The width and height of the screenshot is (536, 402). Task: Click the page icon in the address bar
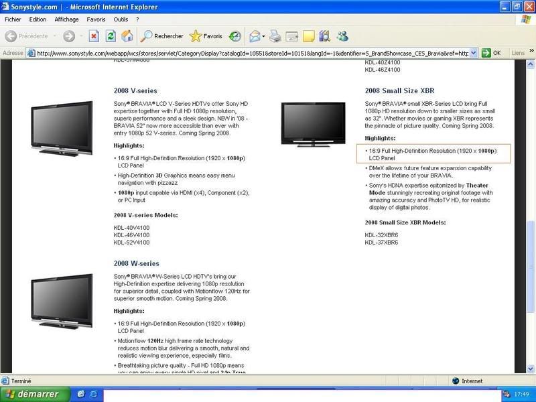[x=31, y=53]
